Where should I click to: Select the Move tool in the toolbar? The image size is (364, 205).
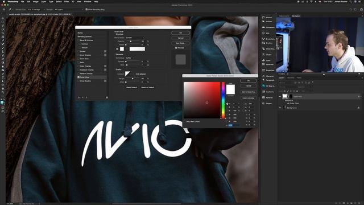[3, 18]
